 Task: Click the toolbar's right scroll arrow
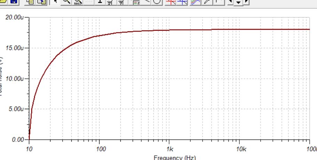pos(246,2)
